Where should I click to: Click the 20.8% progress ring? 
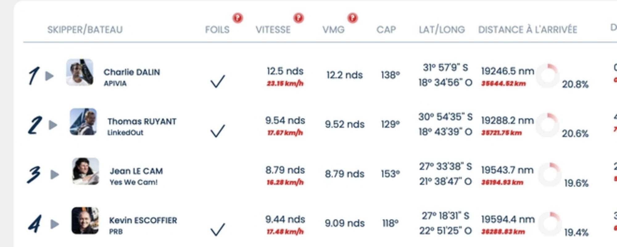click(548, 76)
